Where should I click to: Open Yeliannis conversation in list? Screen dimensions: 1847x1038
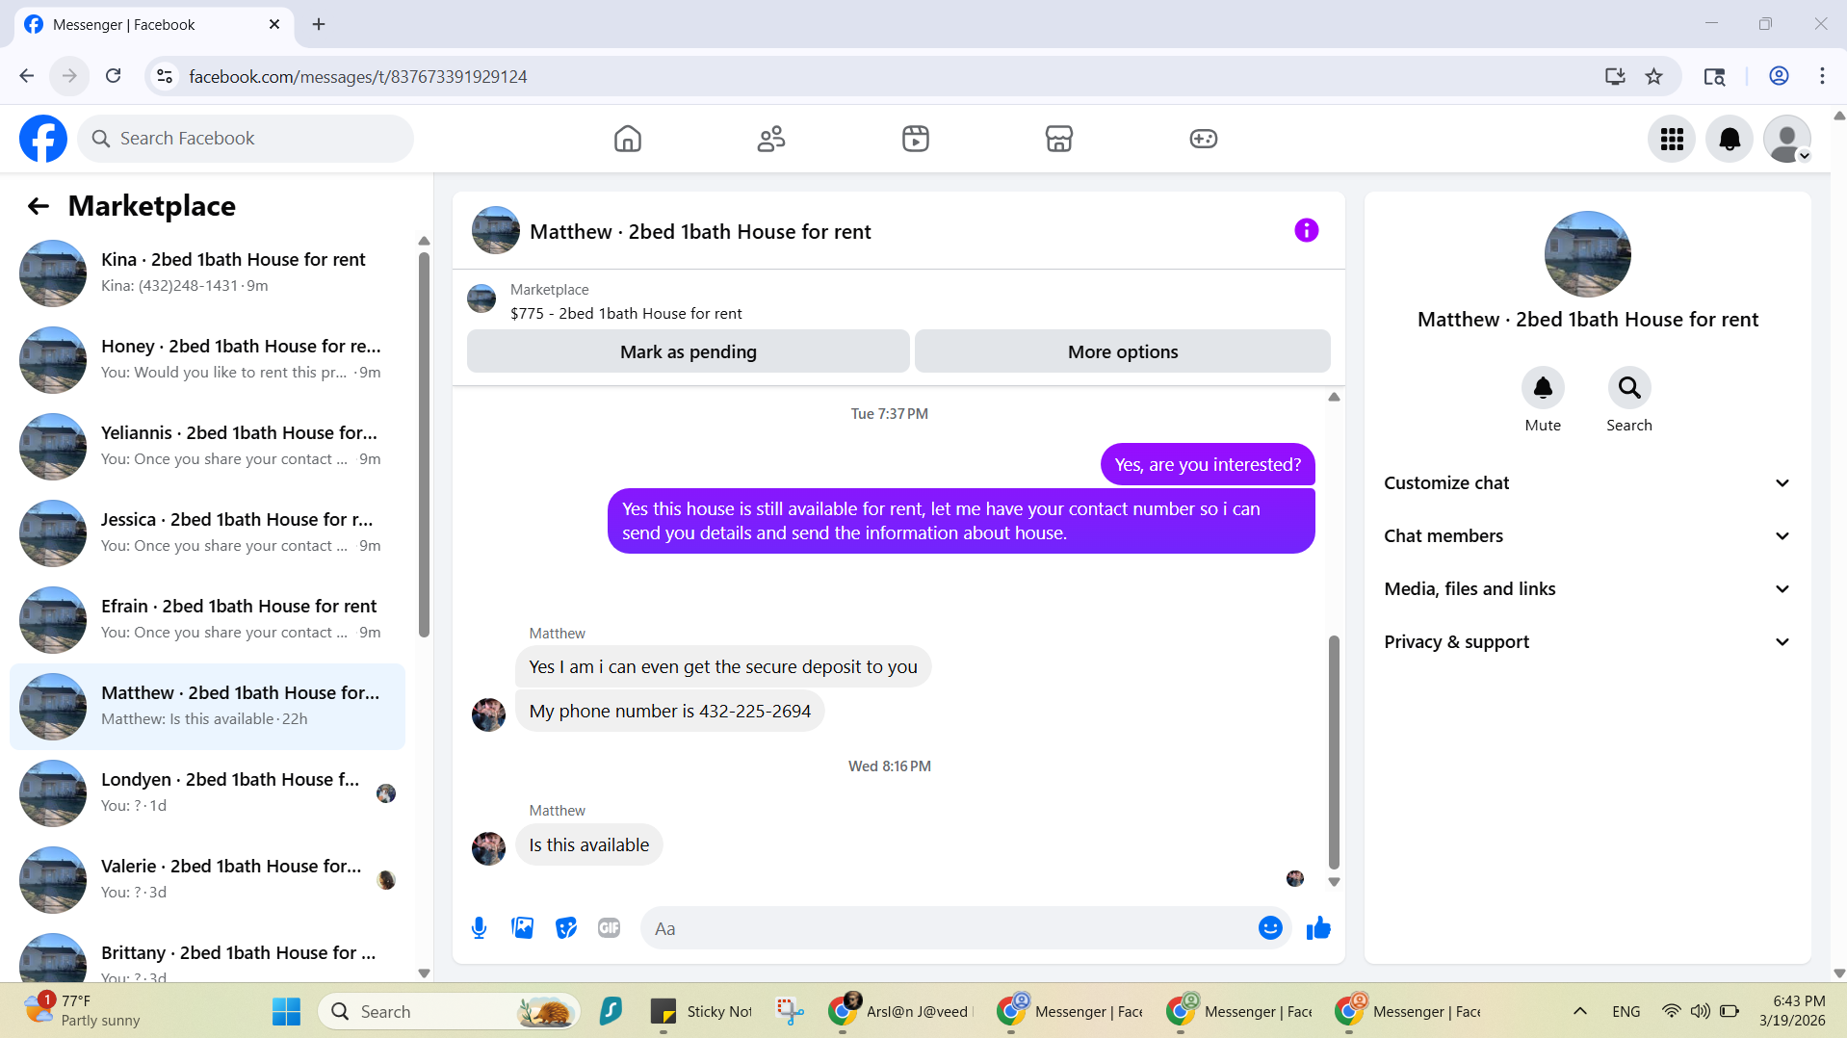(207, 447)
